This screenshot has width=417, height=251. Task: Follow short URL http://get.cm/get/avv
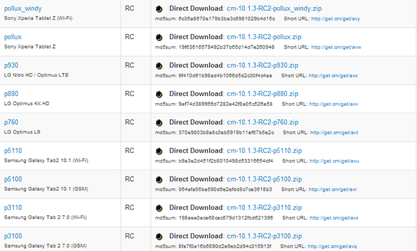334,104
